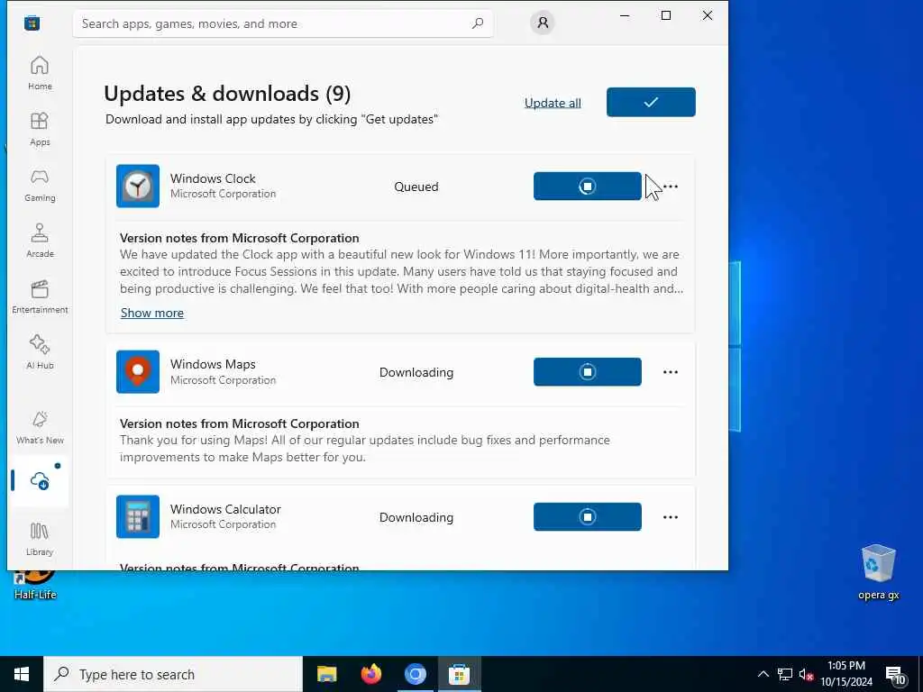The height and width of the screenshot is (692, 923).
Task: Expand Clock version notes with Show more
Action: click(x=151, y=313)
